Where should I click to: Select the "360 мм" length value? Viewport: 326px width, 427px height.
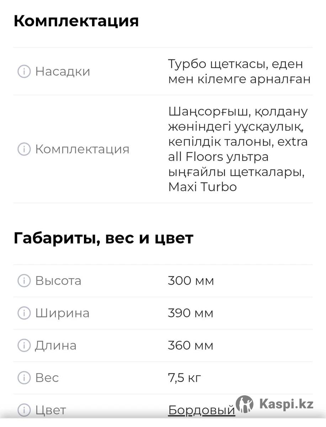click(191, 346)
